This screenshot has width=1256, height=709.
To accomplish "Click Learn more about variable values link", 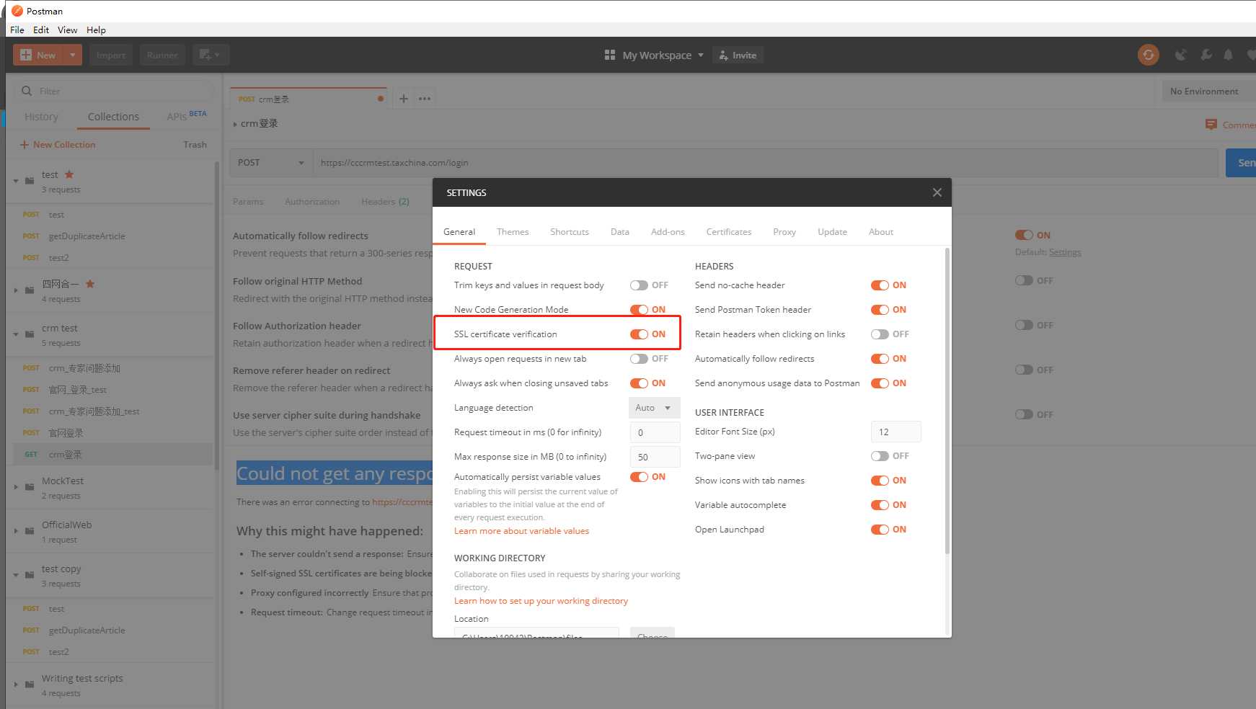I will click(521, 531).
